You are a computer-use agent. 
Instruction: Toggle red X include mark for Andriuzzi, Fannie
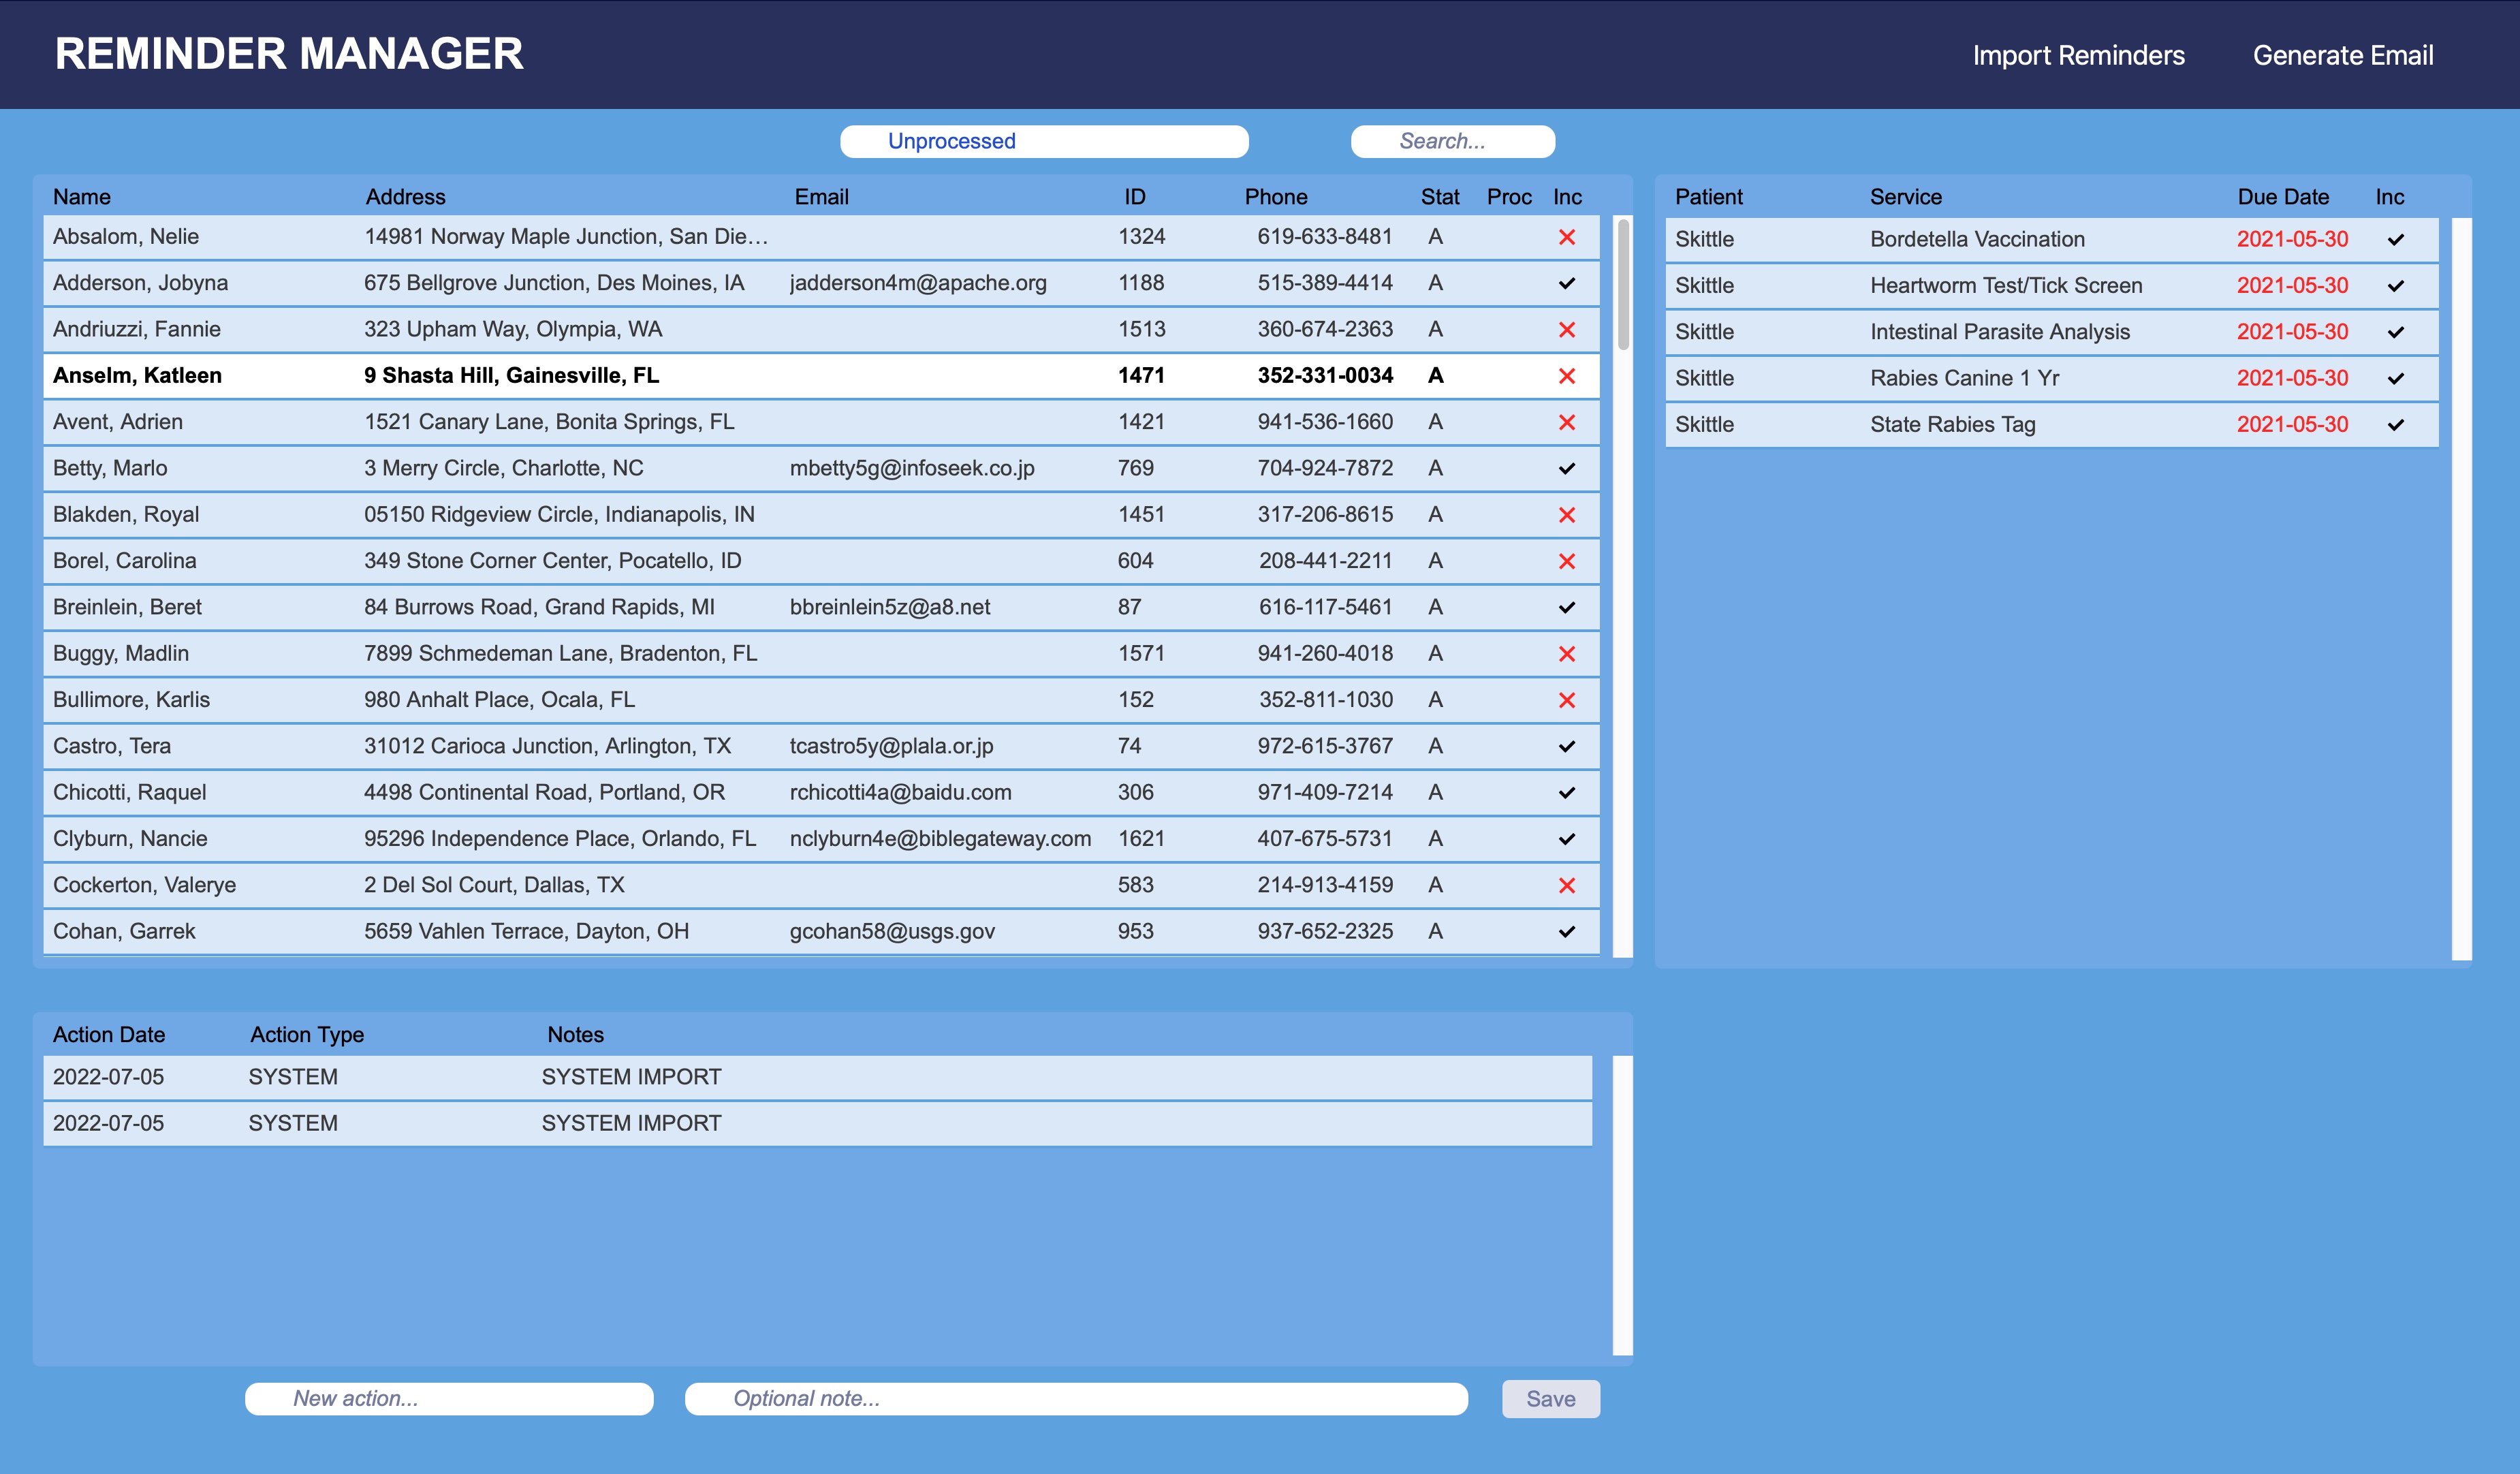coord(1566,330)
